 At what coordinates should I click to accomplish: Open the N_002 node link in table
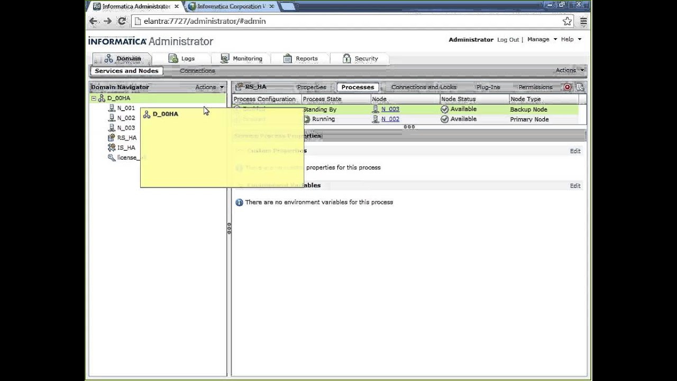point(390,120)
